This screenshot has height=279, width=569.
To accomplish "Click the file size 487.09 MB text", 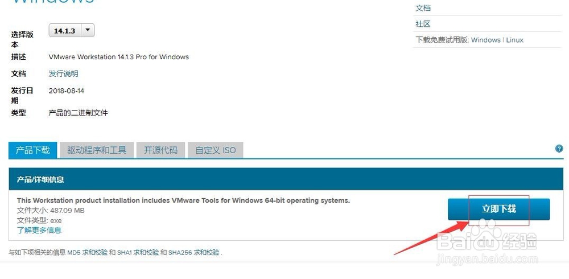I will [51, 210].
